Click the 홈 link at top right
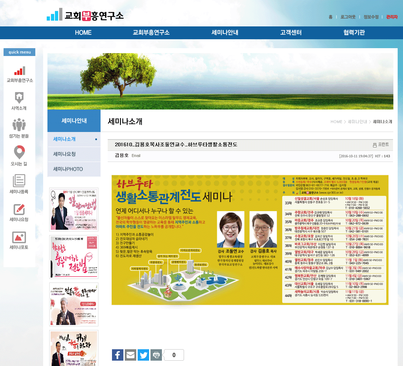This screenshot has width=403, height=366. coord(331,17)
